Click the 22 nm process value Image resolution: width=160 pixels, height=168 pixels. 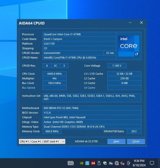coord(110,53)
